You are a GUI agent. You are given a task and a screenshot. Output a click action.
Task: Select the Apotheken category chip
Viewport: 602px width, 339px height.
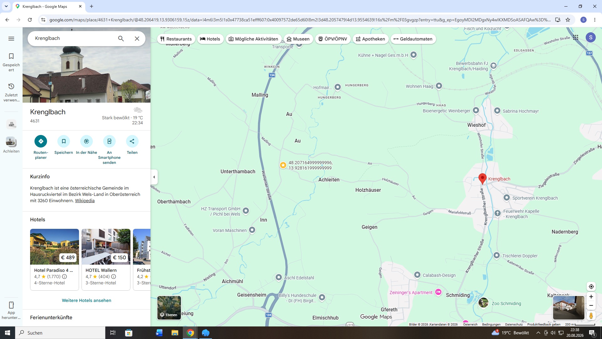click(371, 39)
